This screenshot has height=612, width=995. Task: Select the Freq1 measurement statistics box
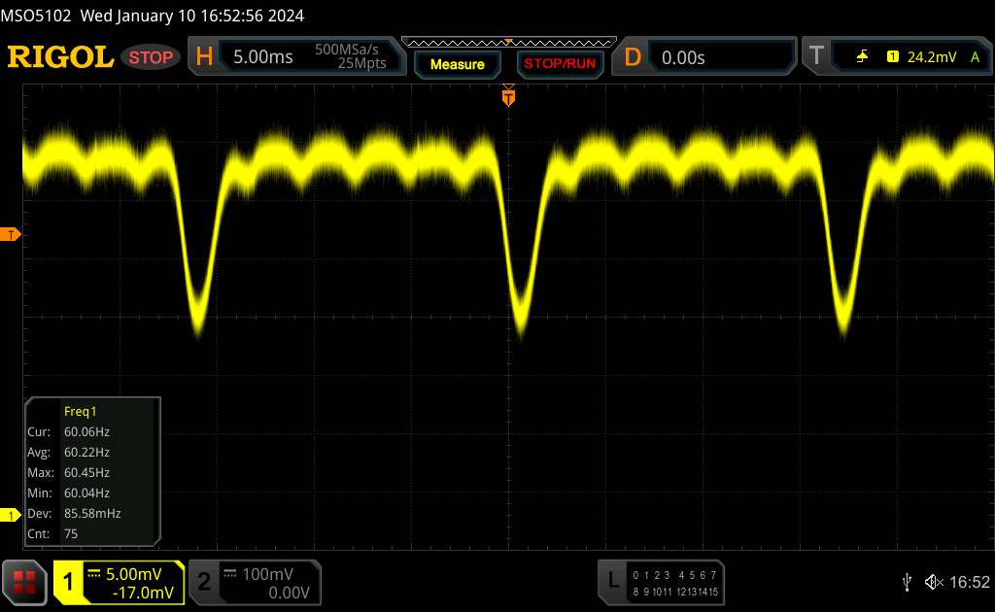tap(92, 471)
